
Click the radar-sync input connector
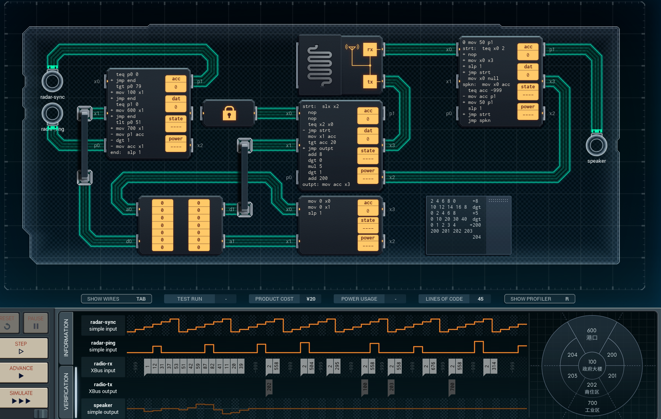click(x=52, y=81)
